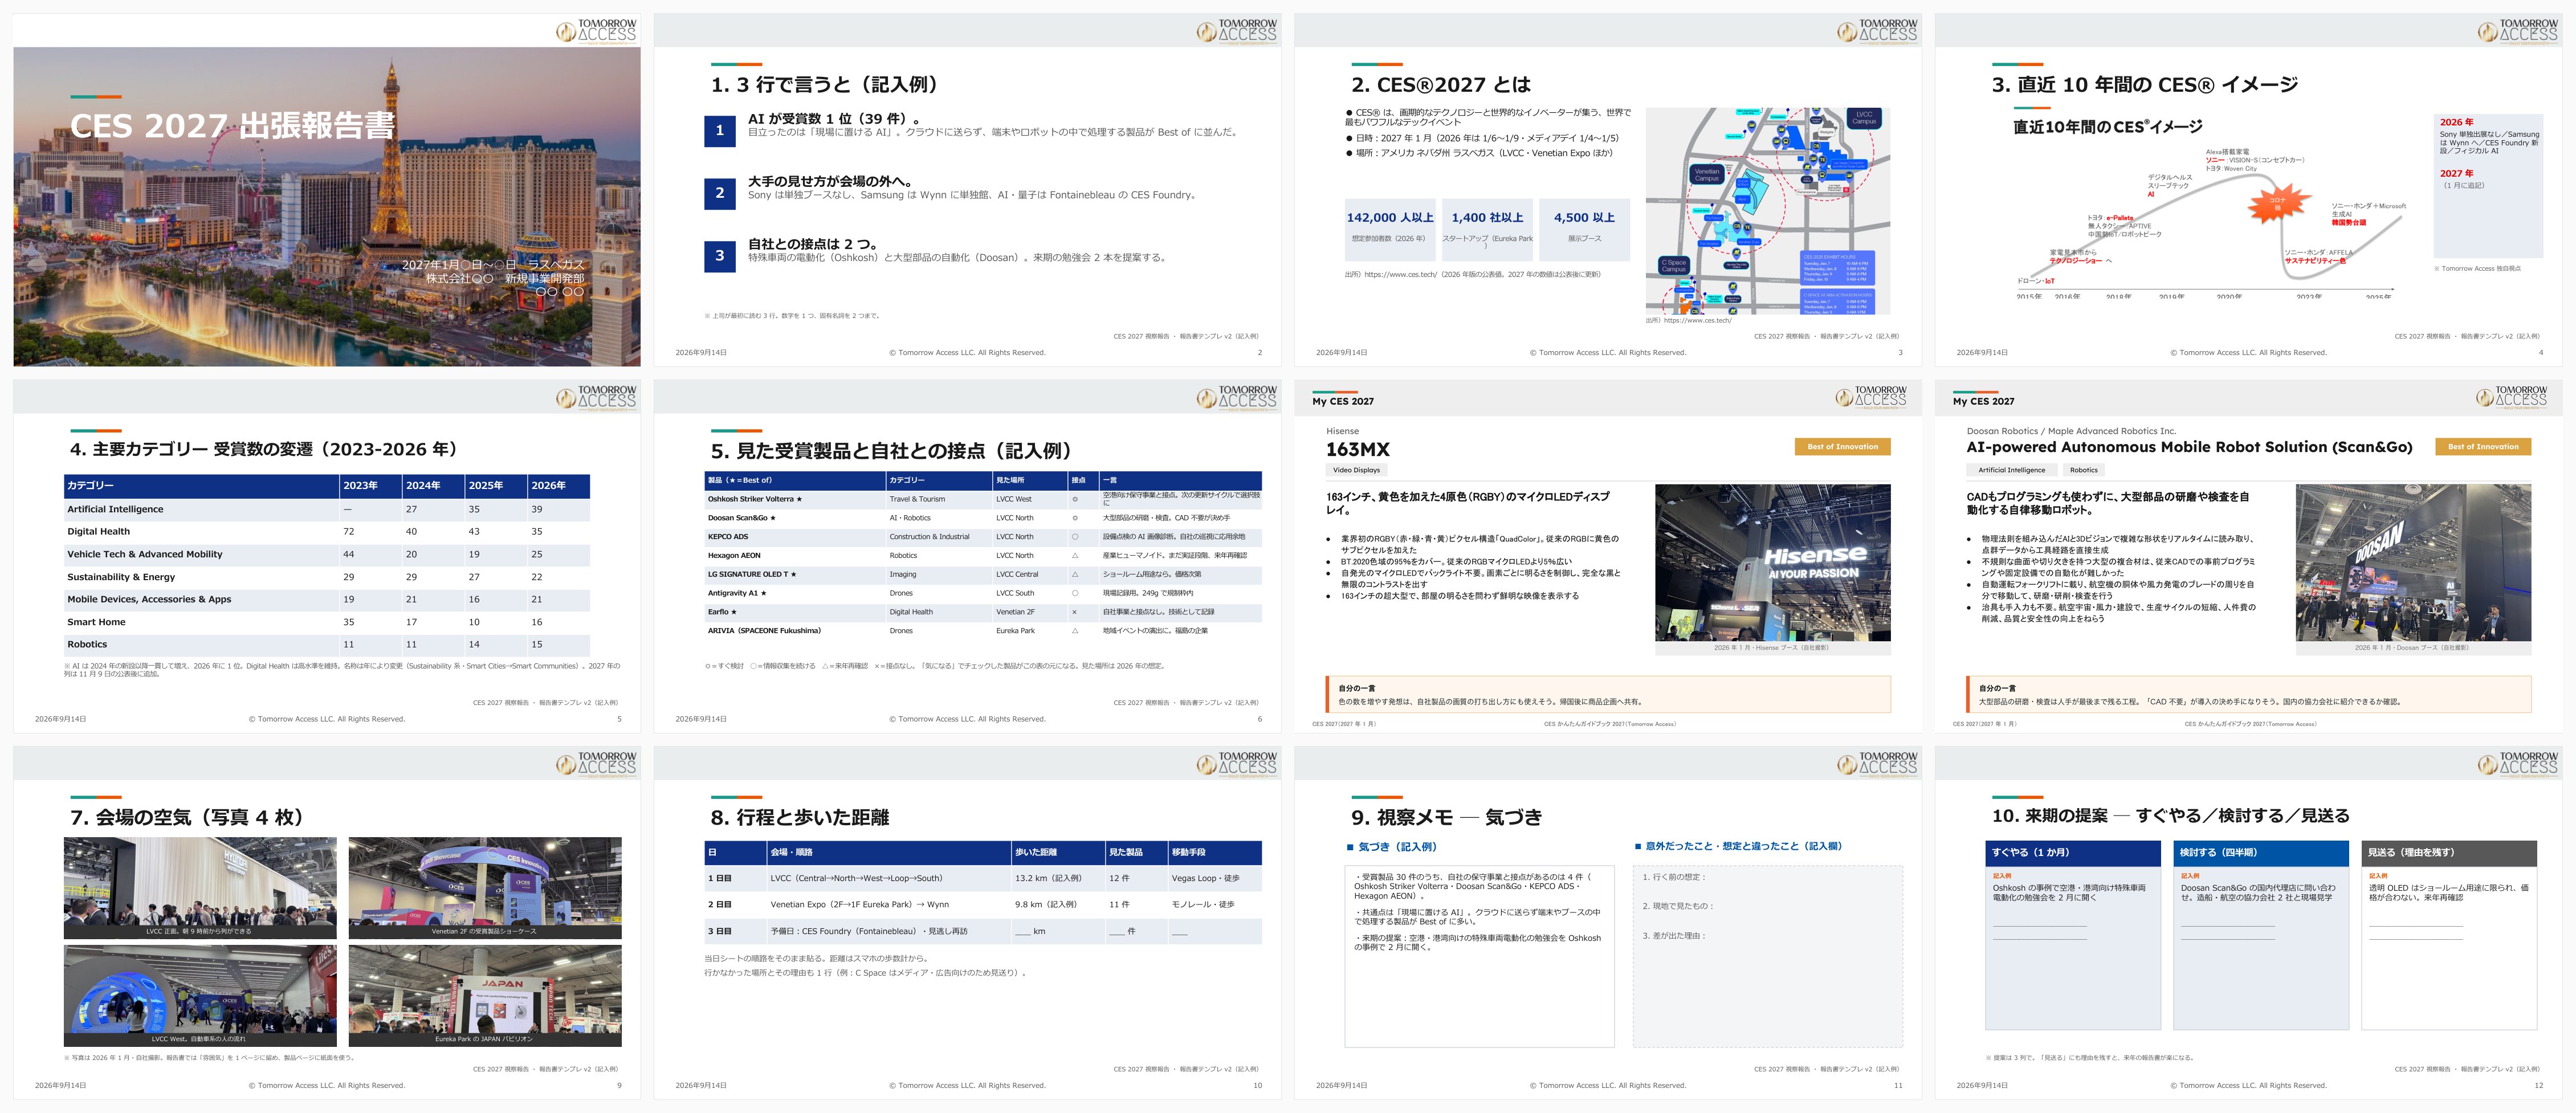The height and width of the screenshot is (1113, 2576).
Task: Click the 見送る(理由を残す) column header
Action: pos(2449,853)
